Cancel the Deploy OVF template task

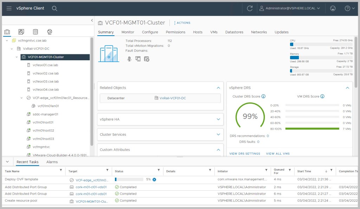click(x=154, y=179)
